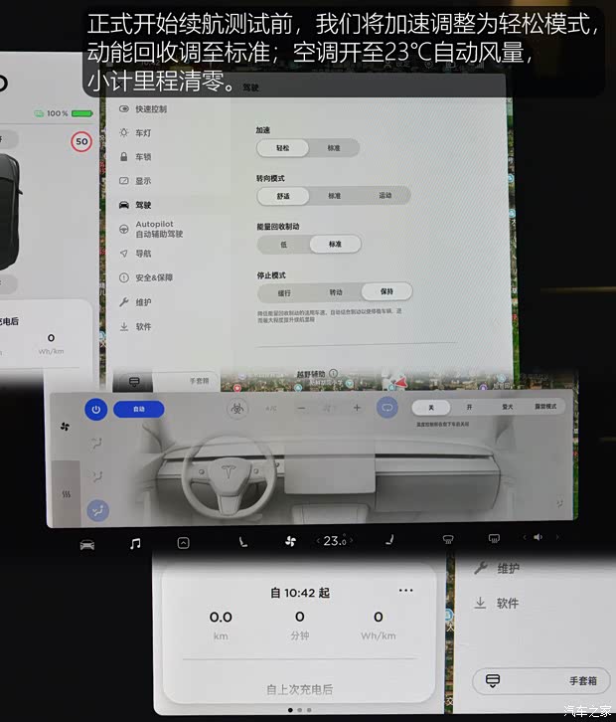Turn on front windshield defrost icon
Viewport: 616px width, 722px height.
coord(448,539)
